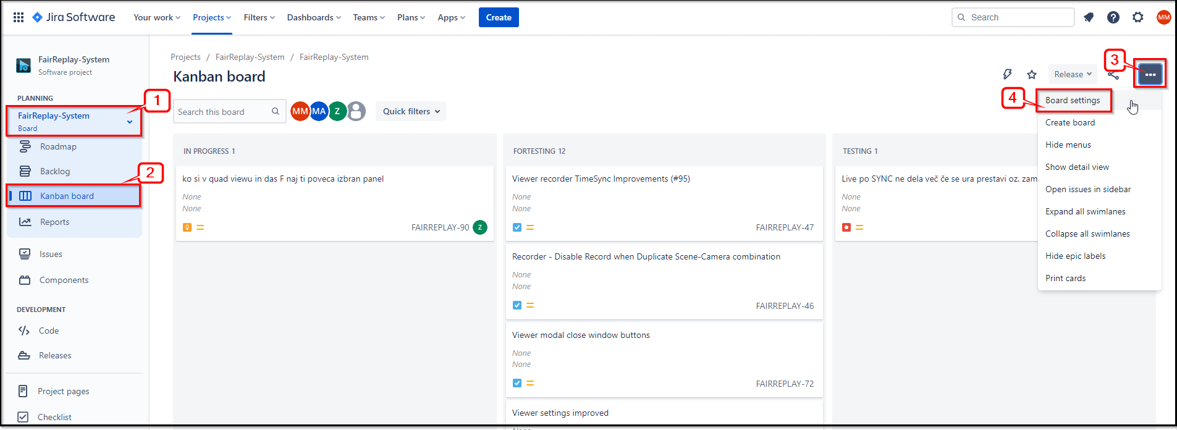The width and height of the screenshot is (1177, 430).
Task: Click the Jira Software logo
Action: 74,17
